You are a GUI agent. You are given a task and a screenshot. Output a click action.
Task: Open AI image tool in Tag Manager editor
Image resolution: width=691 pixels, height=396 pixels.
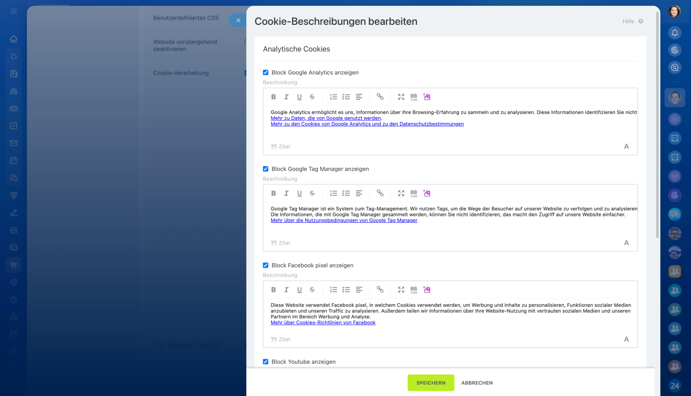[x=427, y=193]
